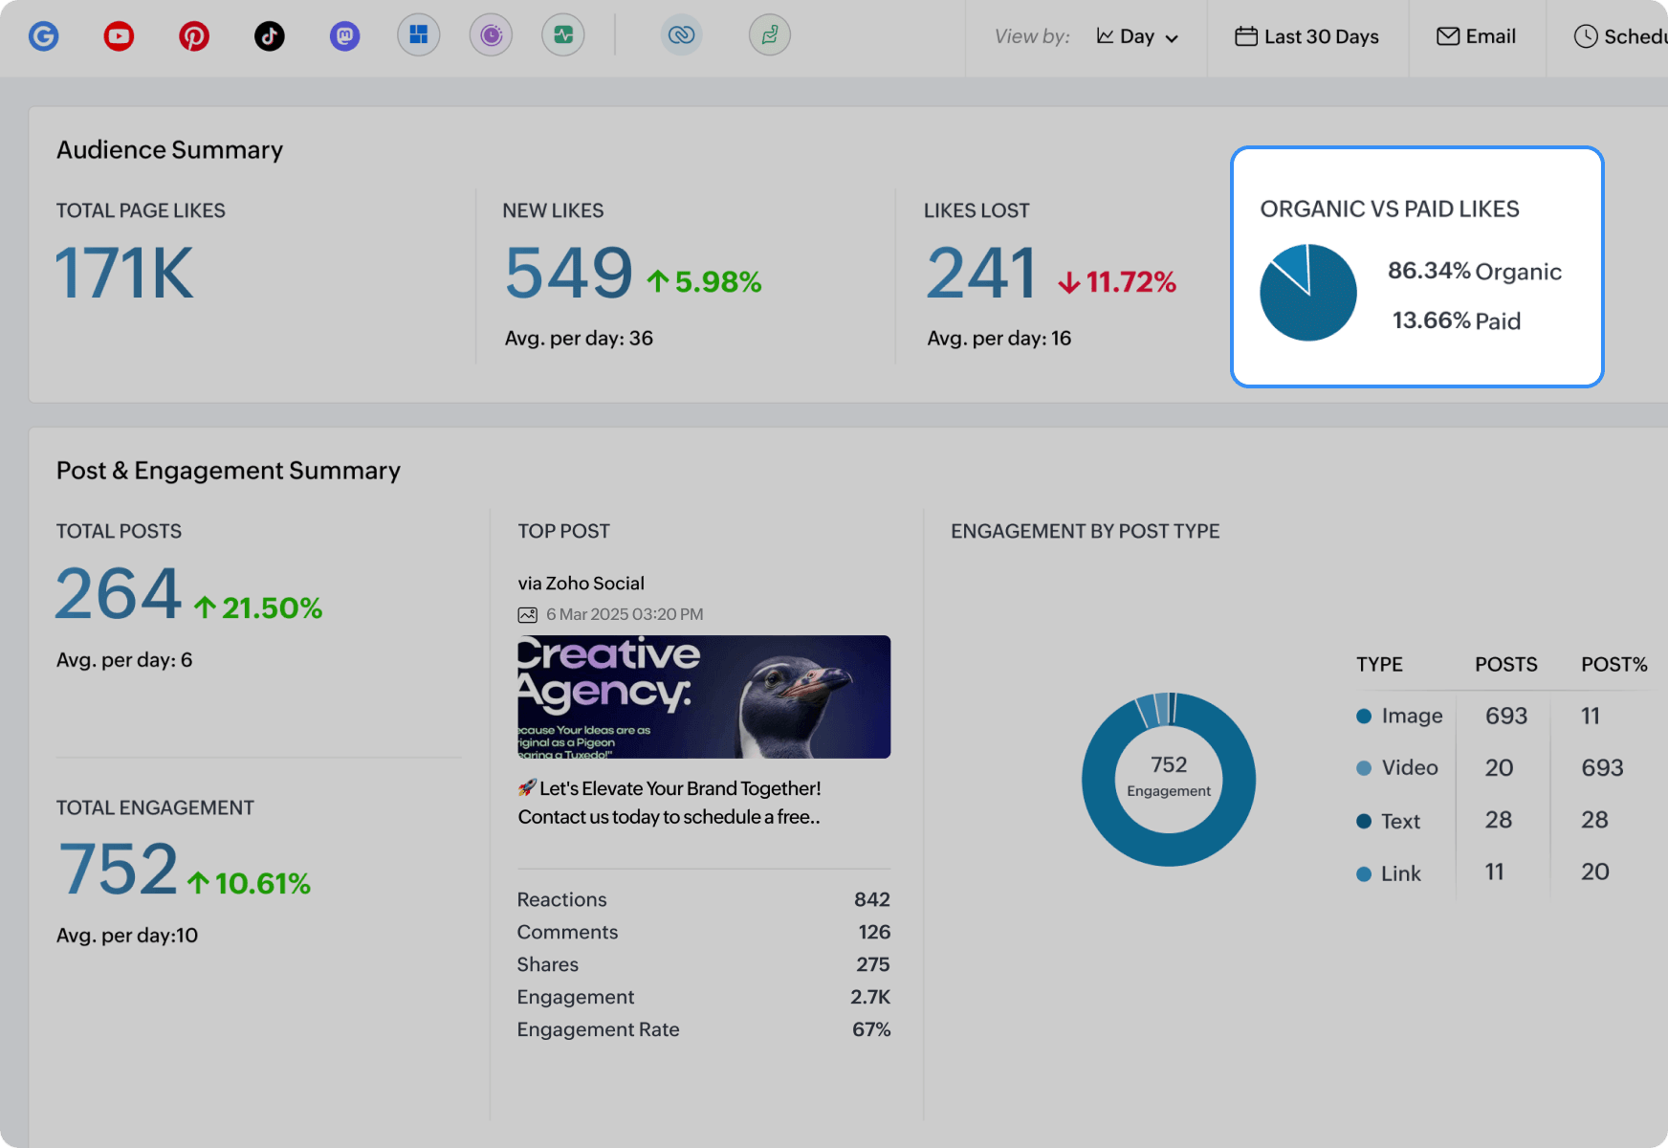This screenshot has height=1148, width=1668.
Task: Click the blue chain link icon
Action: tap(681, 36)
